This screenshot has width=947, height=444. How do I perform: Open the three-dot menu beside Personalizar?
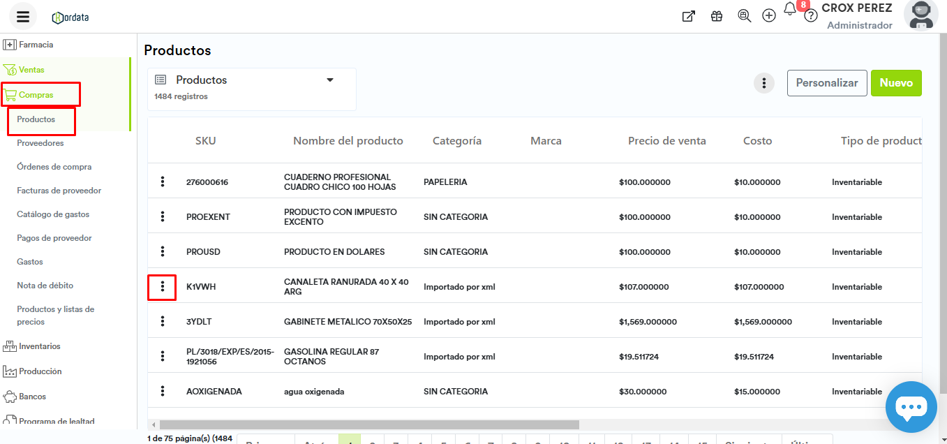764,83
